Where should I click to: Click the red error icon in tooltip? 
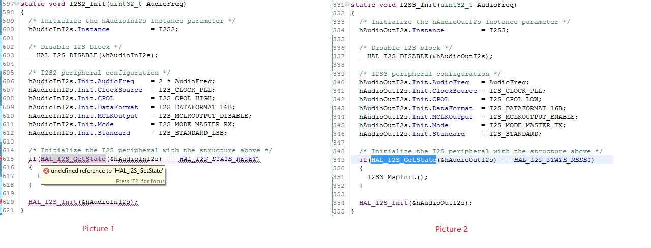point(46,171)
